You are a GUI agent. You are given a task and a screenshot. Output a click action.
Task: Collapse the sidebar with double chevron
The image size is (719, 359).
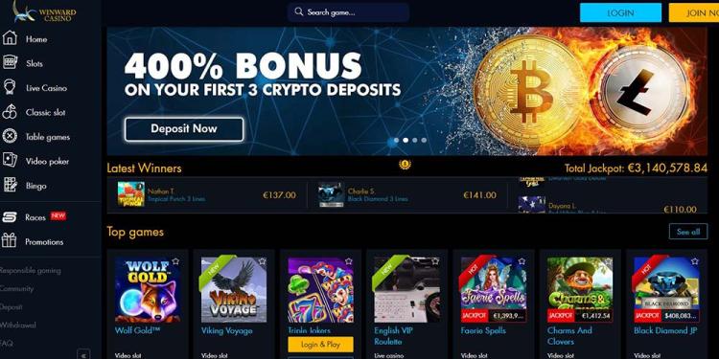(x=83, y=354)
